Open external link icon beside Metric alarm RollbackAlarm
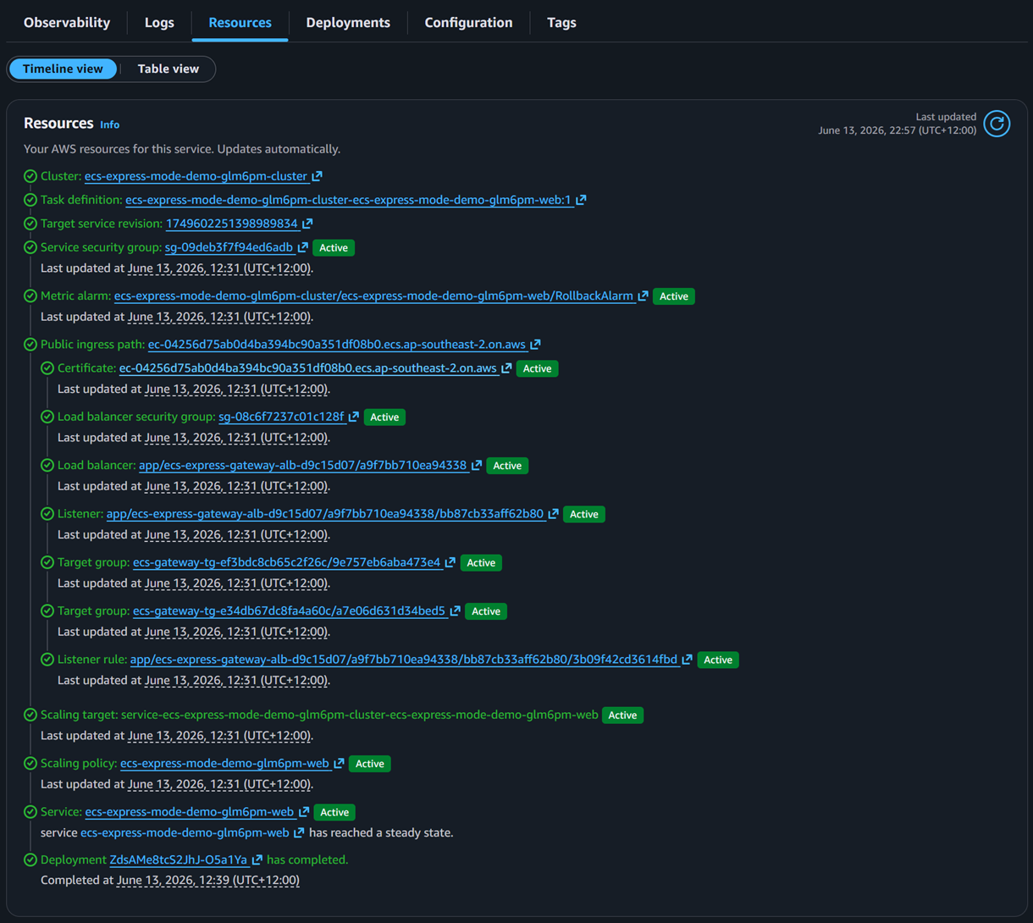This screenshot has width=1033, height=923. coord(643,296)
